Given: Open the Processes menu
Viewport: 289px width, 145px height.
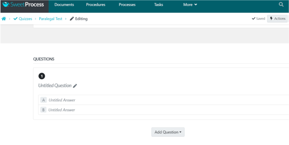Looking at the screenshot, I should coord(127,5).
